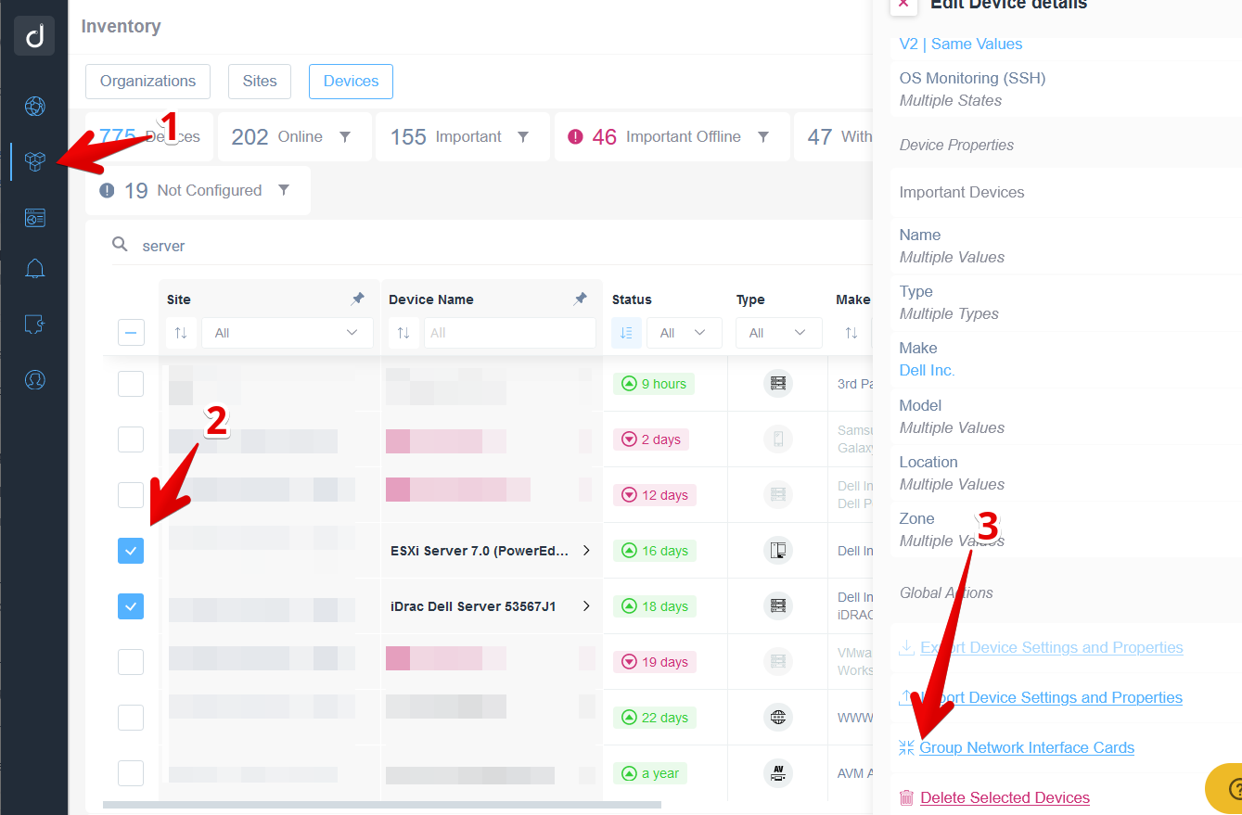
Task: Toggle the select-all header checkbox
Action: (131, 333)
